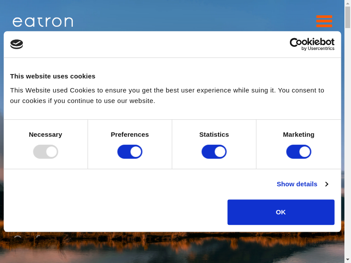Image resolution: width=351 pixels, height=263 pixels.
Task: Click the "This website uses cookies" heading
Action: point(53,76)
